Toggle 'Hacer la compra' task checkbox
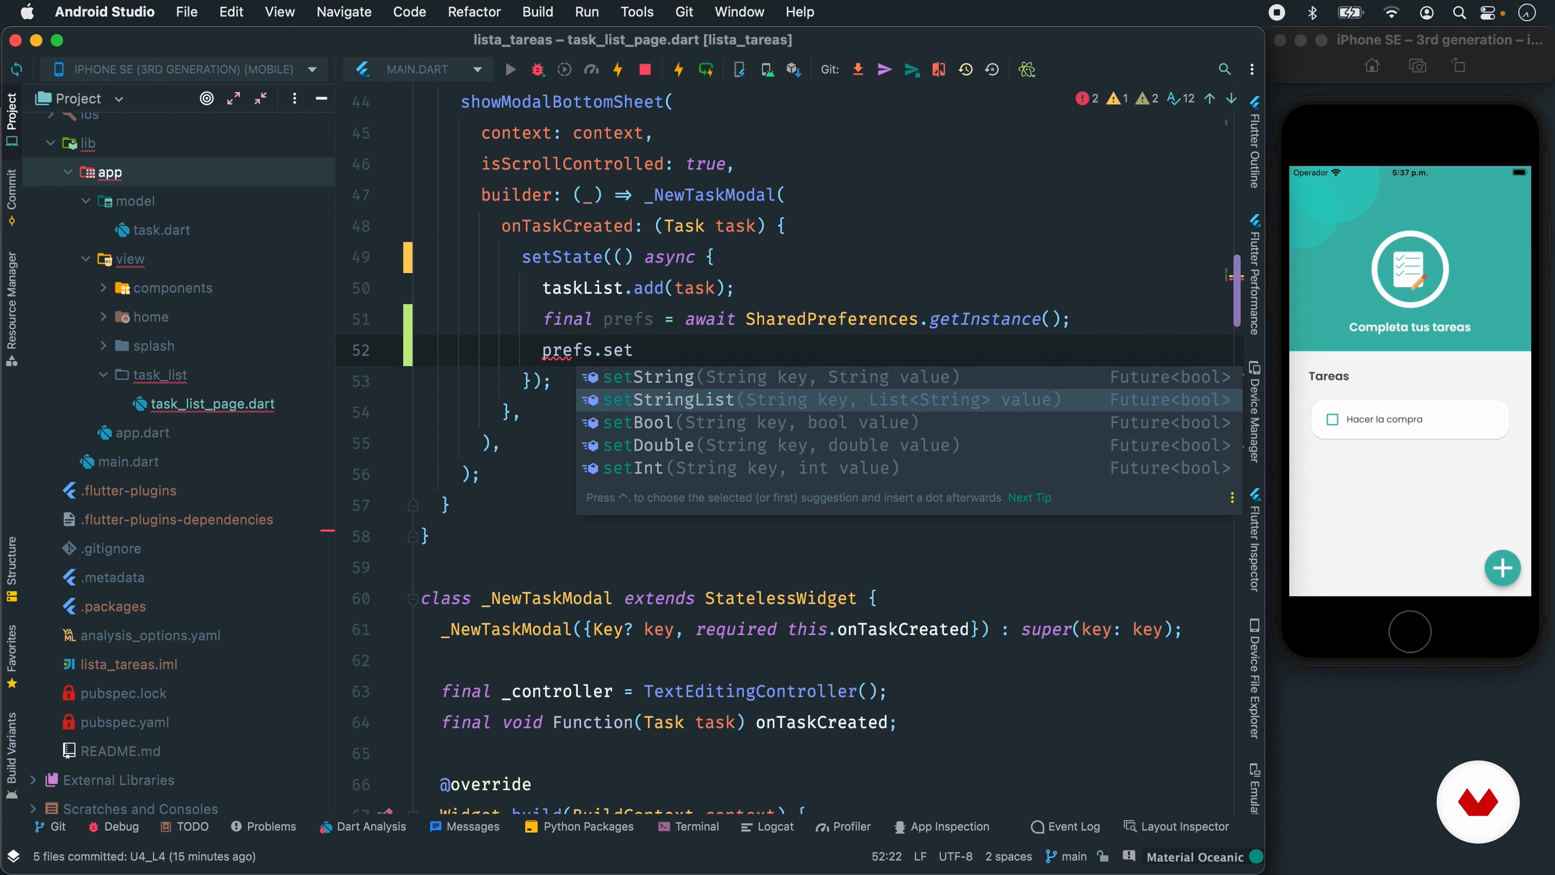The image size is (1555, 875). [x=1332, y=419]
